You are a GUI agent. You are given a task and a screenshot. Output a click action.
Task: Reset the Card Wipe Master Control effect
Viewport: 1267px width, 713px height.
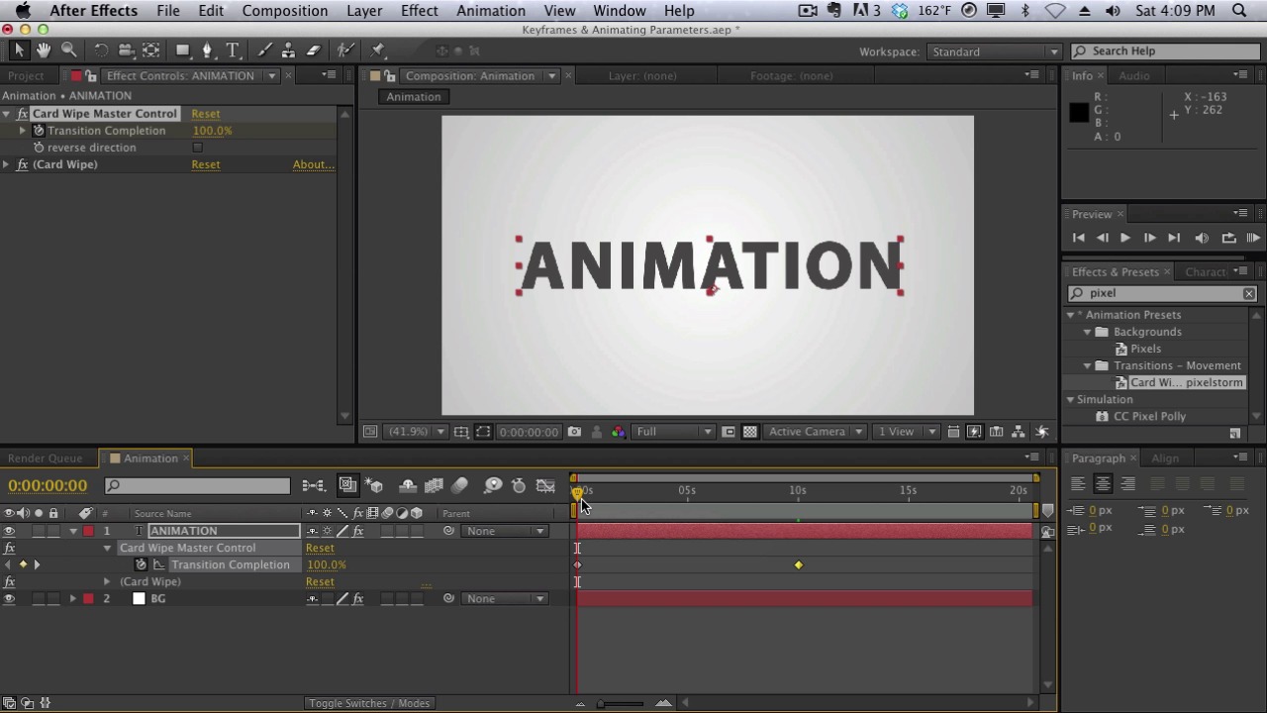click(206, 114)
